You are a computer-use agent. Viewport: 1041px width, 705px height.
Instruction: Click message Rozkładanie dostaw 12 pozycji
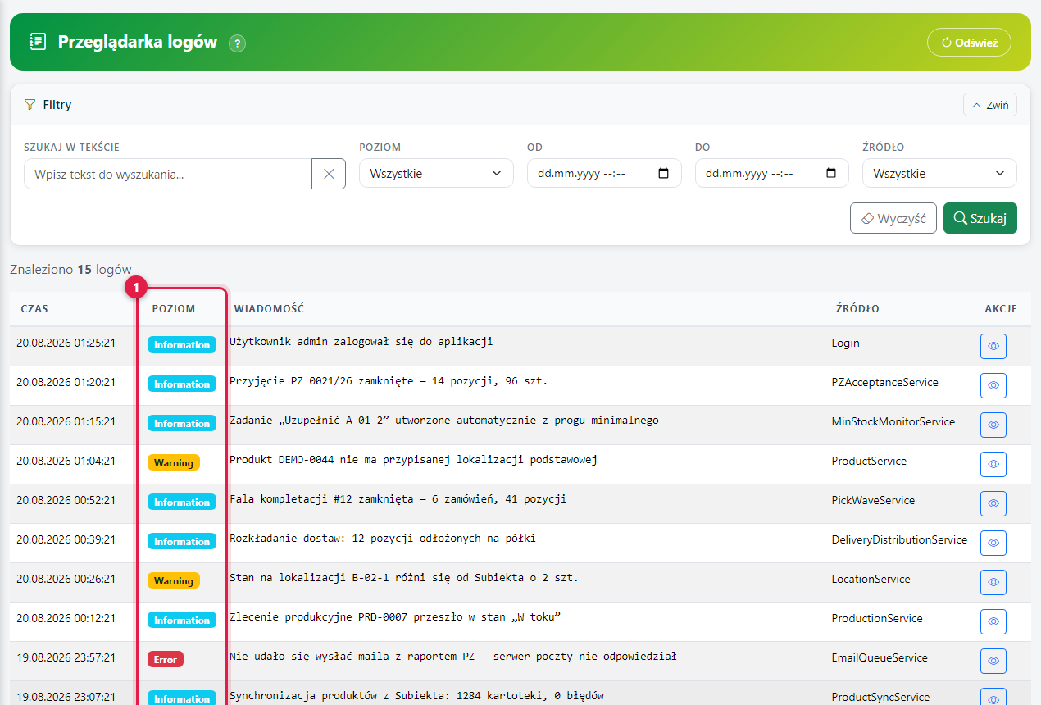tap(383, 539)
